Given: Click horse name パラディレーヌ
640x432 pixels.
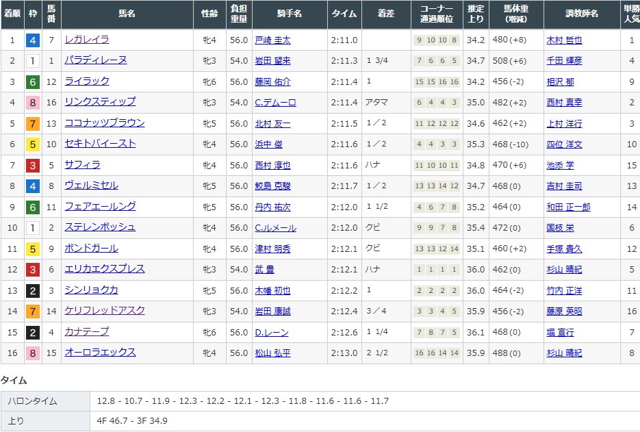Looking at the screenshot, I should (95, 60).
